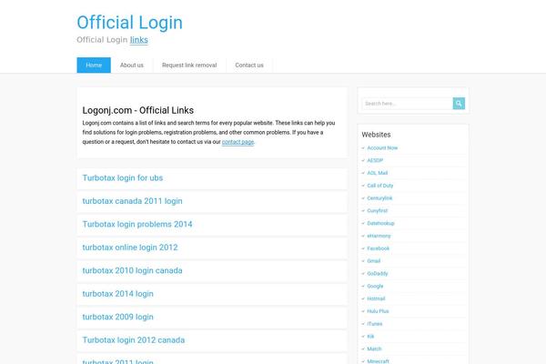Select Centurylink in Websites list
Screen dimensions: 546x364
coord(379,198)
